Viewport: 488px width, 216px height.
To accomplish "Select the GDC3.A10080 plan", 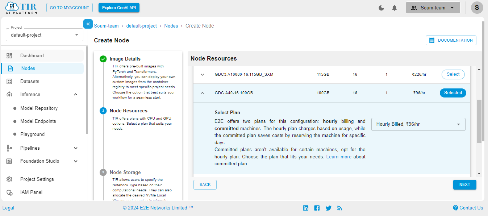I will [453, 74].
